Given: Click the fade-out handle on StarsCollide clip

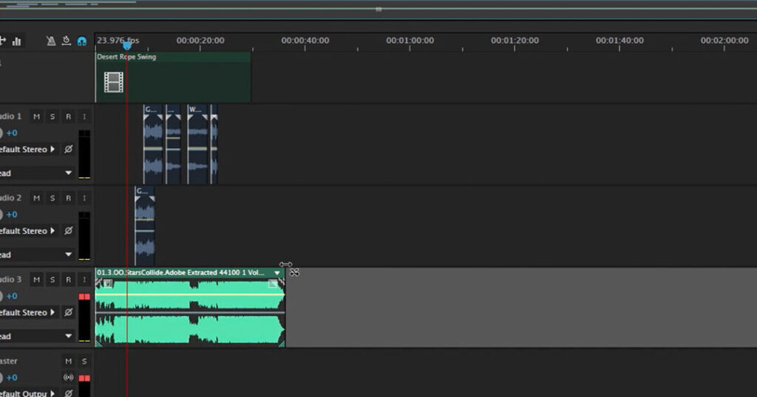Looking at the screenshot, I should click(x=273, y=283).
